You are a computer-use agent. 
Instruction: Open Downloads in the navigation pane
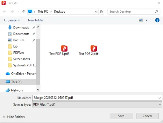(21, 28)
